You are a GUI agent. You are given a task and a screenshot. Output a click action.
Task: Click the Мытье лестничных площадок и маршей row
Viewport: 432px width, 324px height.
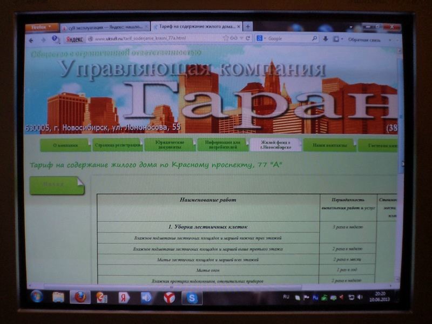(x=208, y=260)
